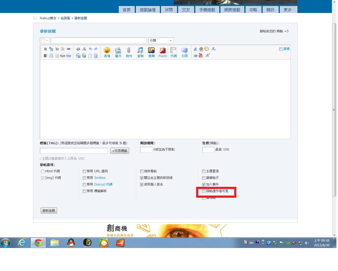
Task: Insert a code block with 代碼
Action: (x=173, y=52)
